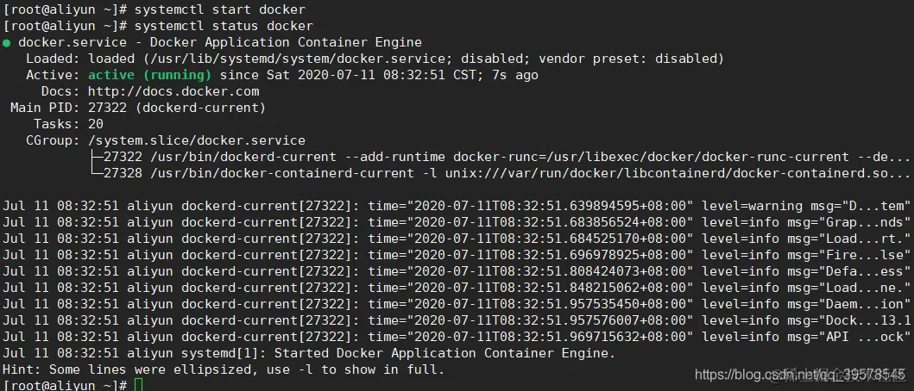Viewport: 914px width, 391px height.
Task: Select the 27322 dockerd-current process tree entry
Action: coord(501,157)
